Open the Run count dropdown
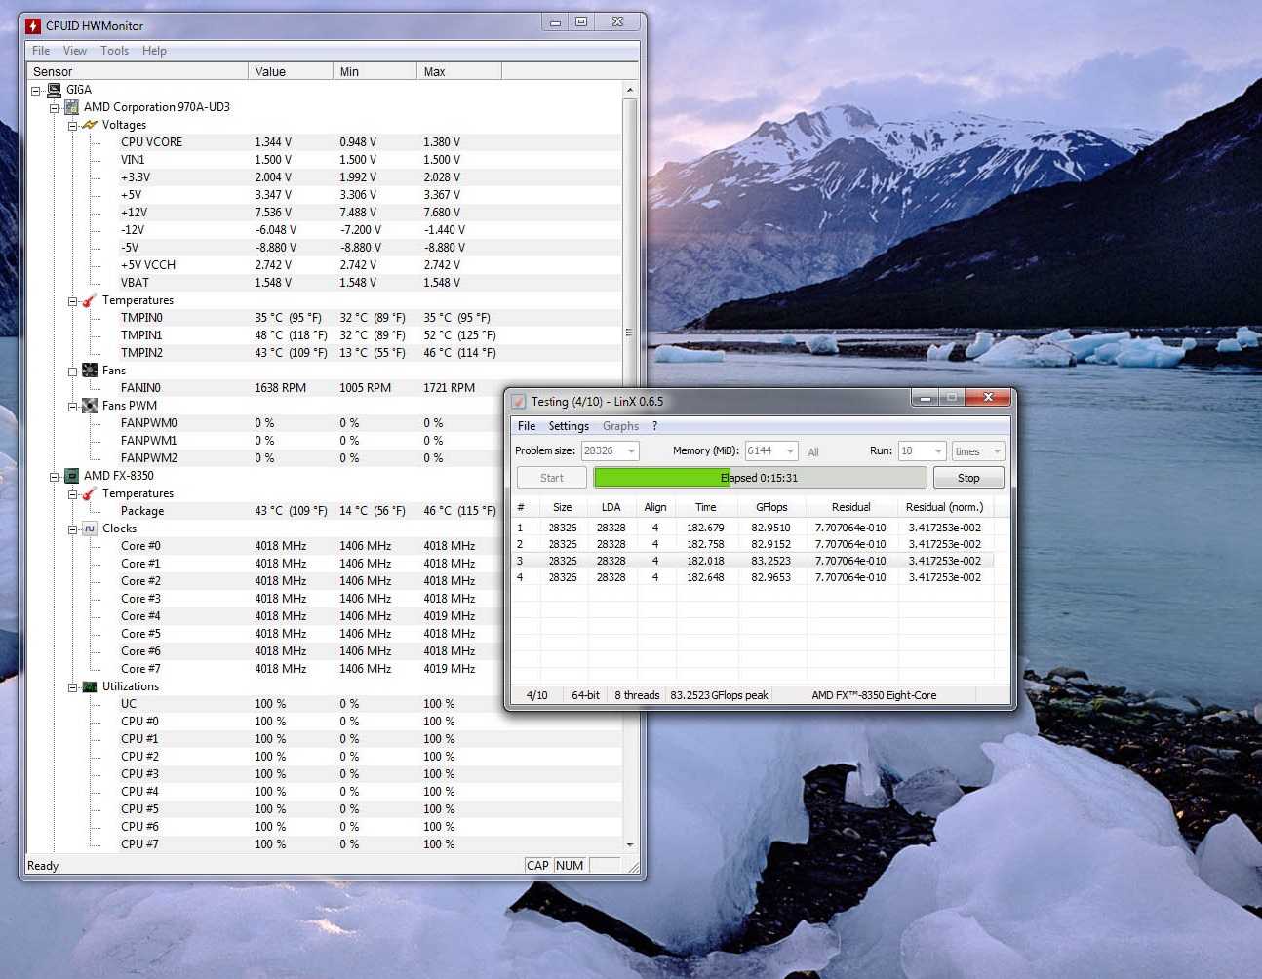This screenshot has height=979, width=1262. coord(938,450)
